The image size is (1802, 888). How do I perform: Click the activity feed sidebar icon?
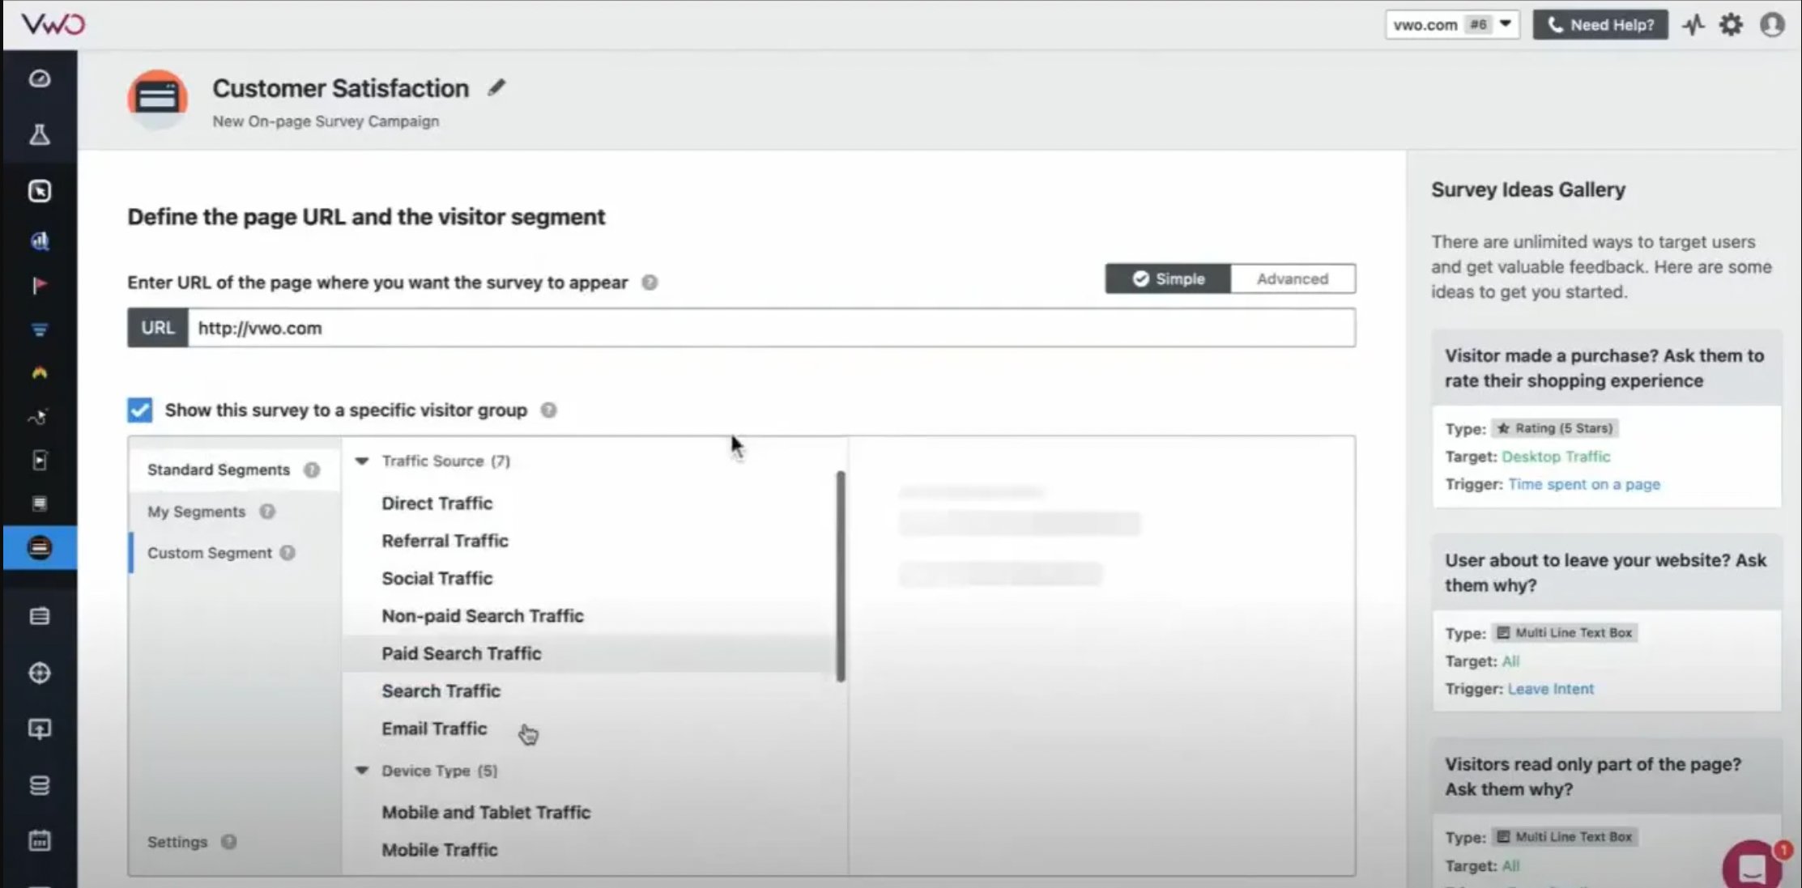point(1693,24)
